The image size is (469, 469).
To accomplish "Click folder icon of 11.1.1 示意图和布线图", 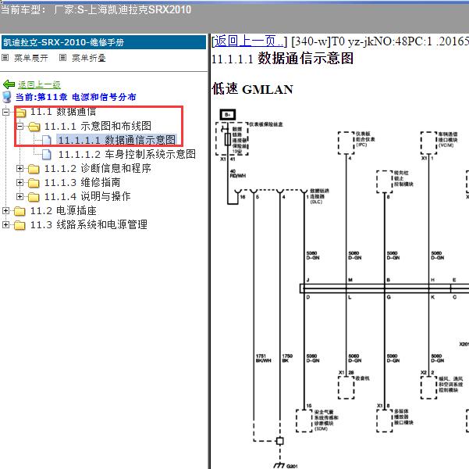I will pyautogui.click(x=34, y=127).
